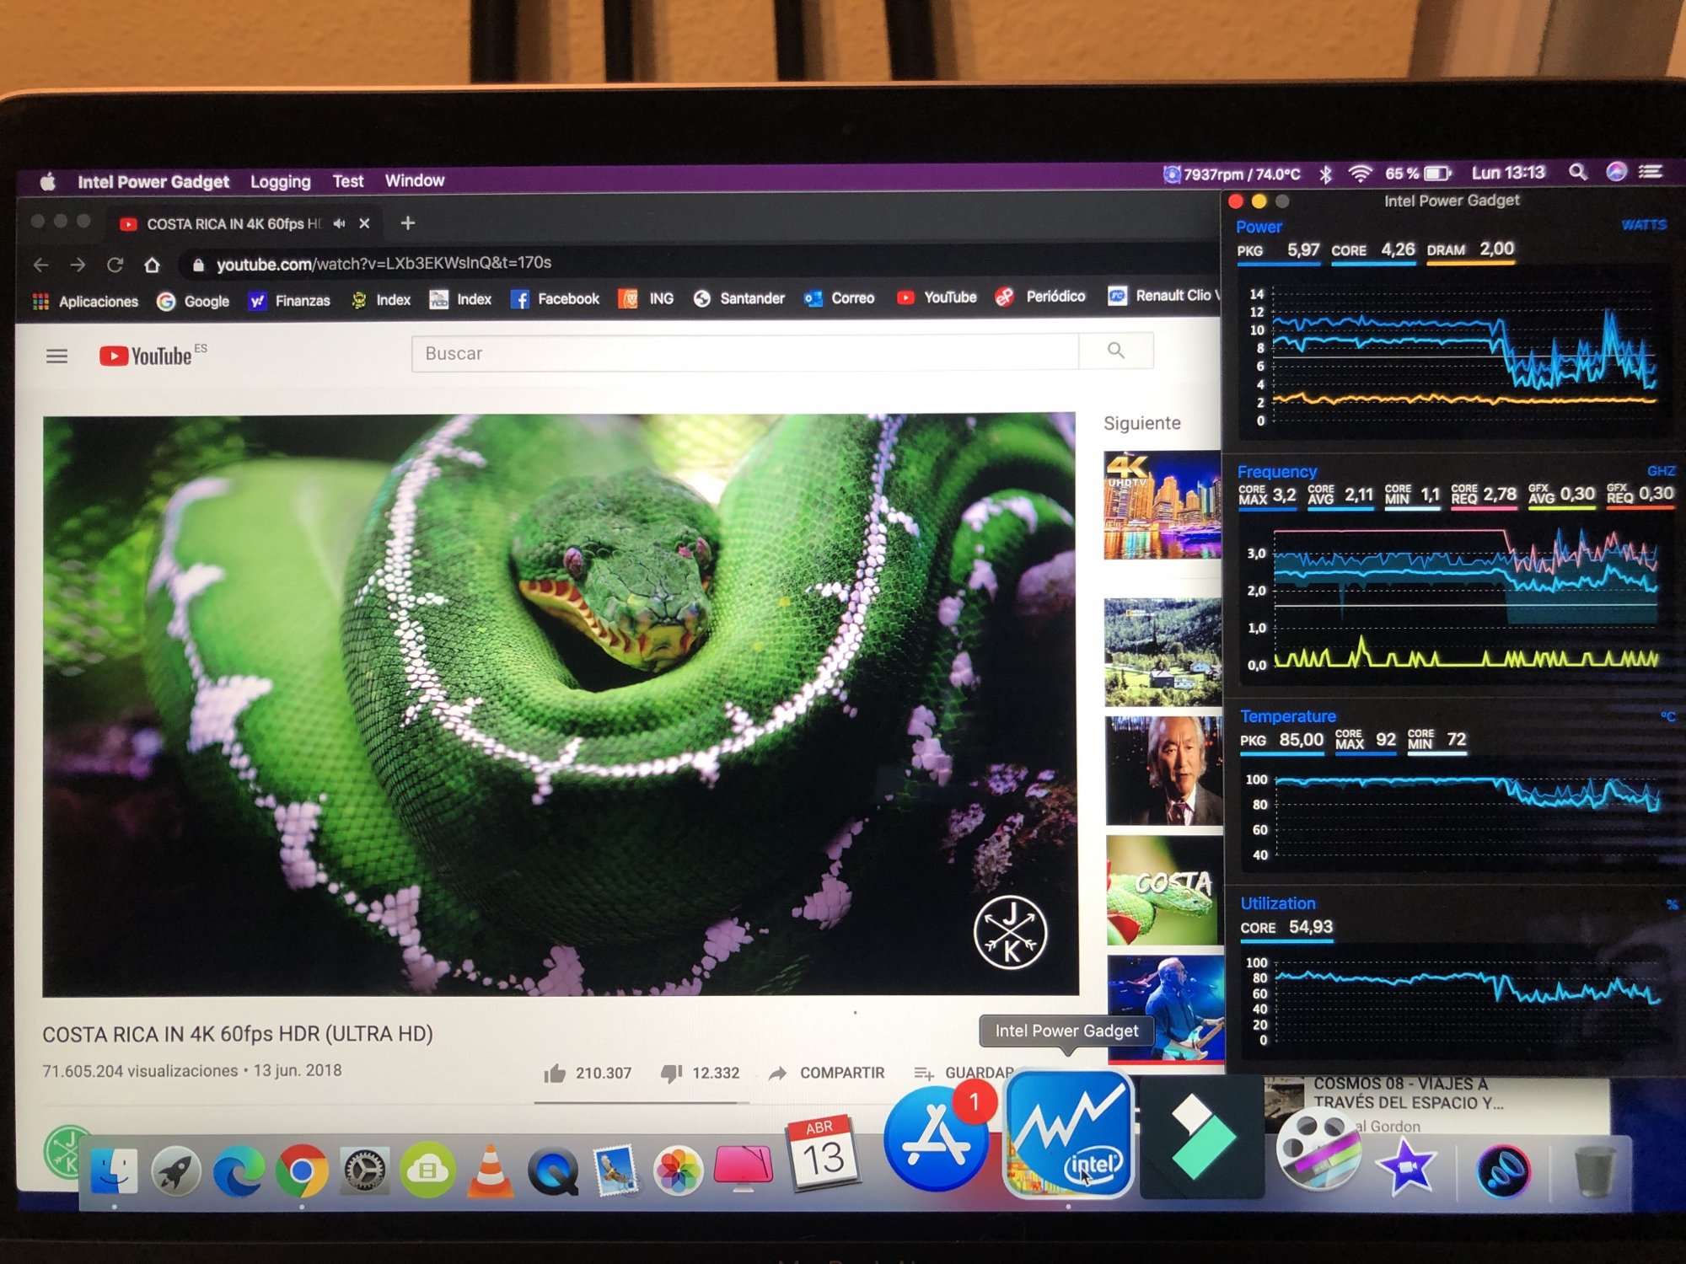
Task: Open App Store from the dock
Action: pyautogui.click(x=936, y=1139)
